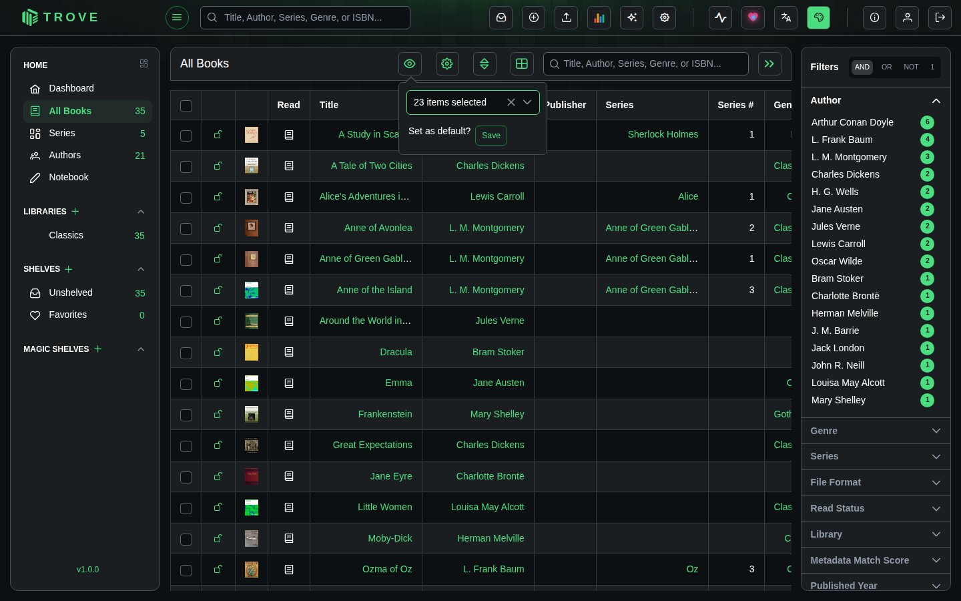Click the green theme palette icon
The width and height of the screenshot is (961, 601).
pos(819,17)
